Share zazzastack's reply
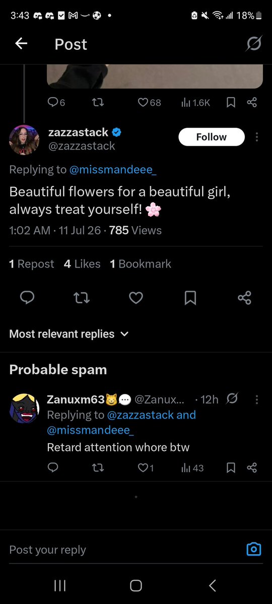This screenshot has width=272, height=604. click(x=245, y=297)
